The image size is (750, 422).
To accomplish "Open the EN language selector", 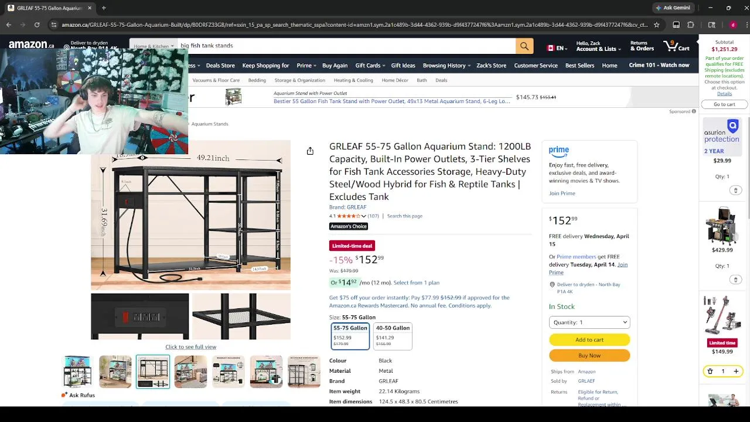I will [x=555, y=48].
